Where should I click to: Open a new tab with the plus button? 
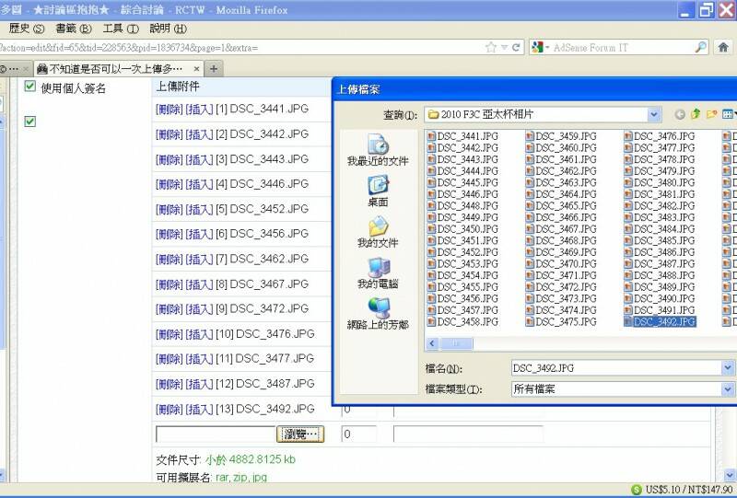214,69
